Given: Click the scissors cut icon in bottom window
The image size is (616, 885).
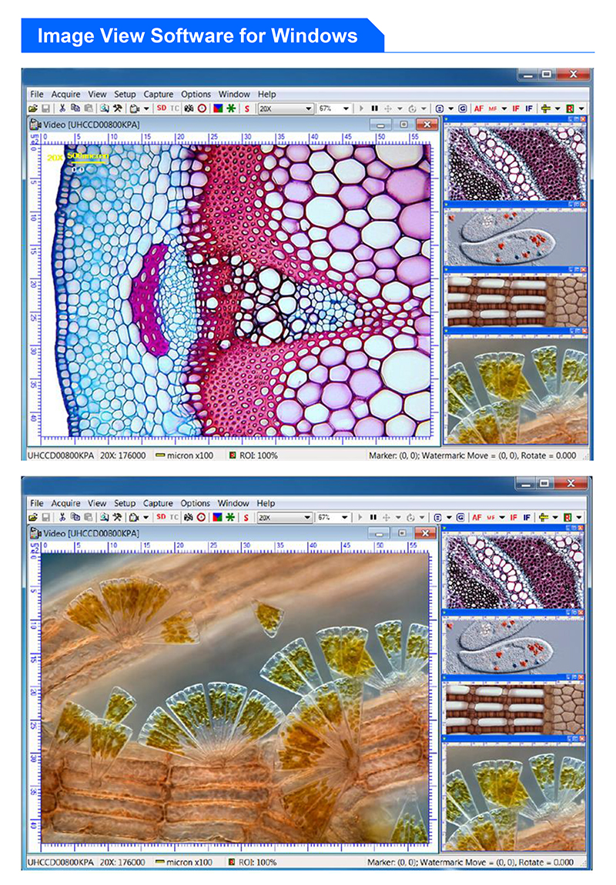Looking at the screenshot, I should click(62, 518).
